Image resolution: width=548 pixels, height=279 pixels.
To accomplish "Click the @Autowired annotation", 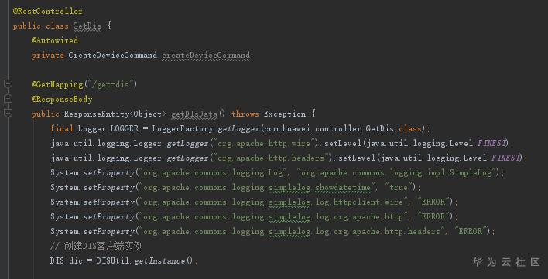I will 54,40.
